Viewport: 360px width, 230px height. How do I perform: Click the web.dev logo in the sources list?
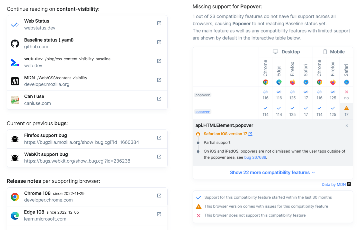[15, 62]
